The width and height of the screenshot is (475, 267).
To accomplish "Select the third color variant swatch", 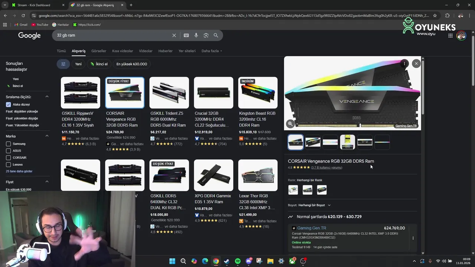I will coord(322,189).
